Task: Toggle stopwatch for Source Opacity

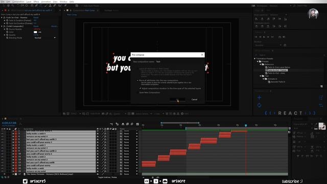Action: 7,29
